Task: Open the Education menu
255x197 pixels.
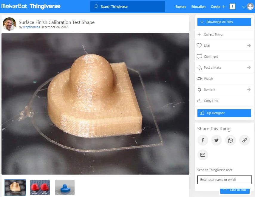Action: 198,7
